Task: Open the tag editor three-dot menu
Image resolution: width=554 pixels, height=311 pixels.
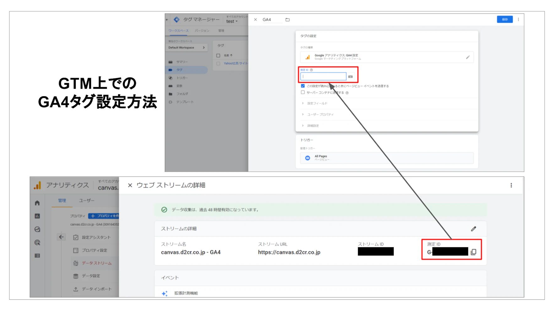Action: [519, 19]
